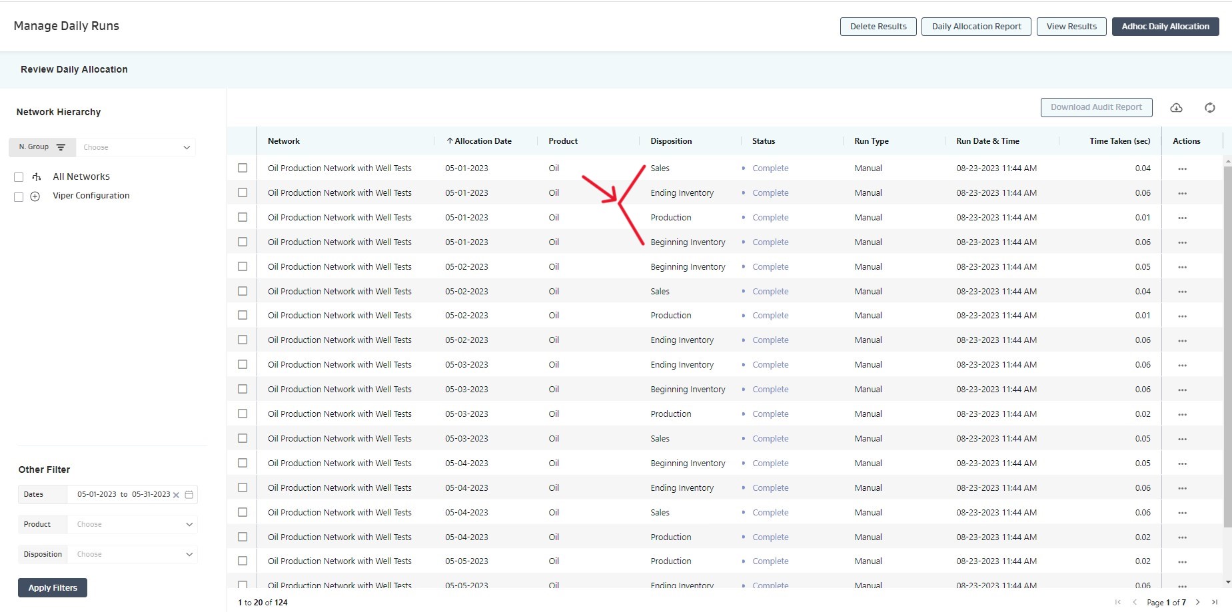Open the Product filter dropdown
The width and height of the screenshot is (1232, 612).
click(x=132, y=525)
